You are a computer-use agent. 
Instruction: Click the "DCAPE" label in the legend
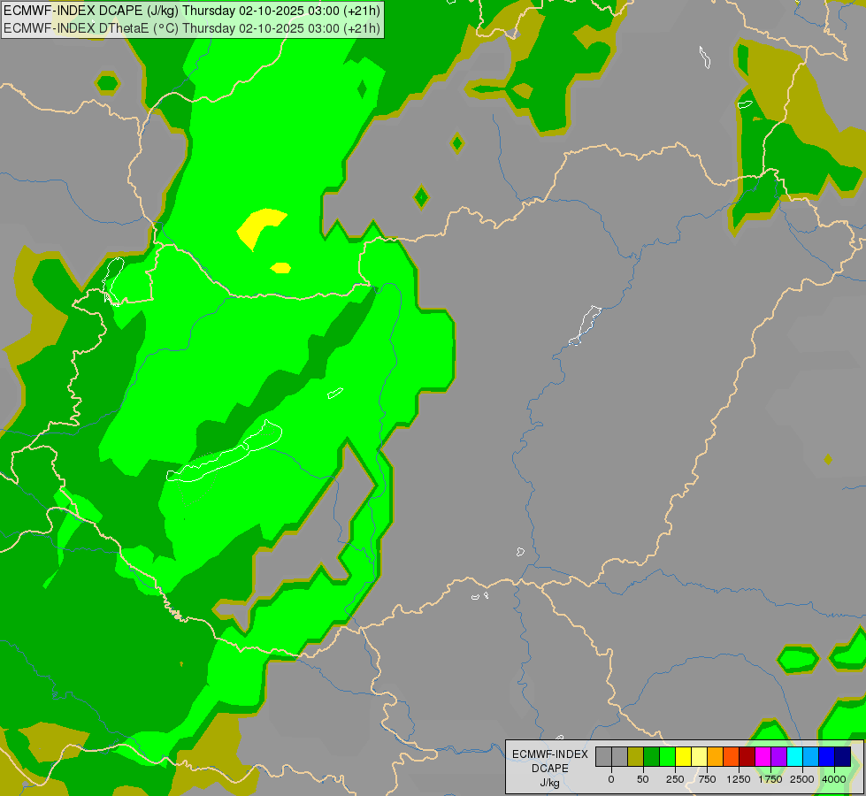550,769
